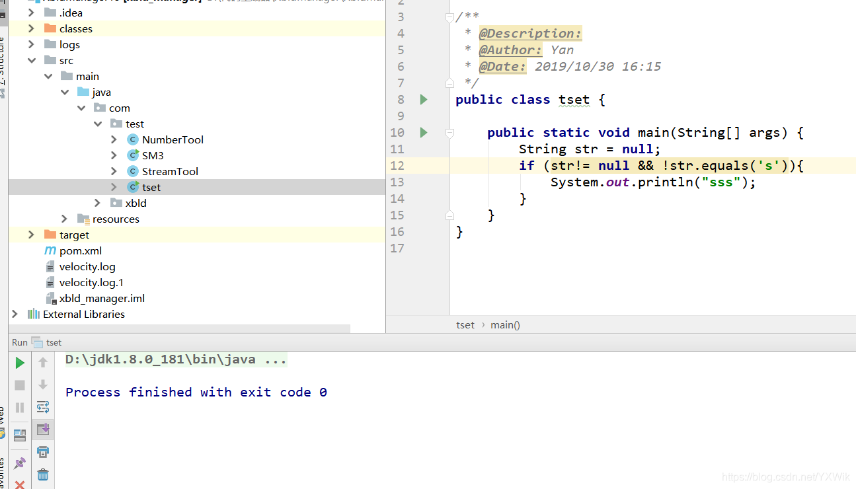Expand the target folder

[31, 235]
